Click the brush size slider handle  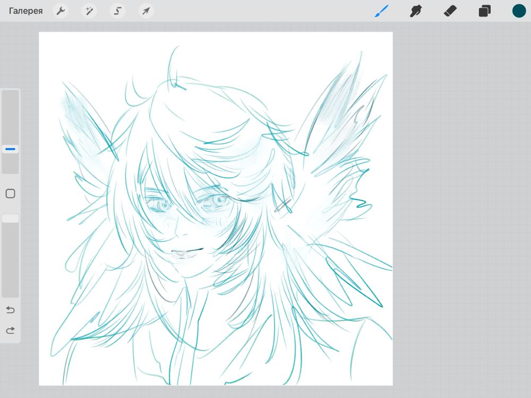click(11, 149)
